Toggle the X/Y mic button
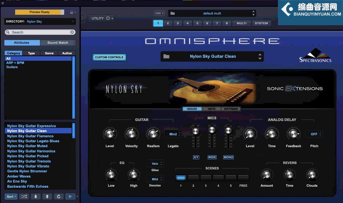Image resolution: width=343 pixels, height=203 pixels. pos(196,157)
